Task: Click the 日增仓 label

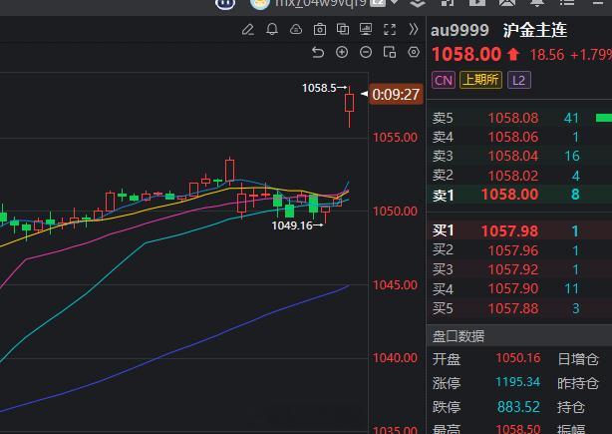Action: (578, 359)
